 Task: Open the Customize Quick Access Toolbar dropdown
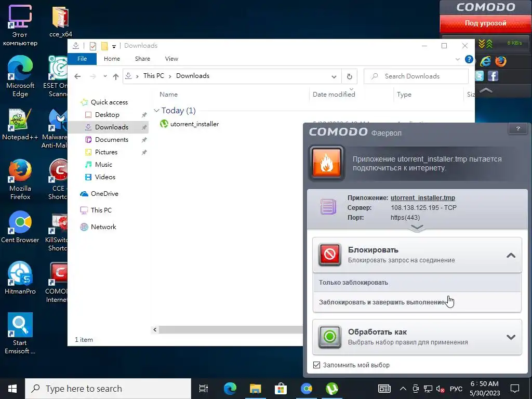coord(114,46)
